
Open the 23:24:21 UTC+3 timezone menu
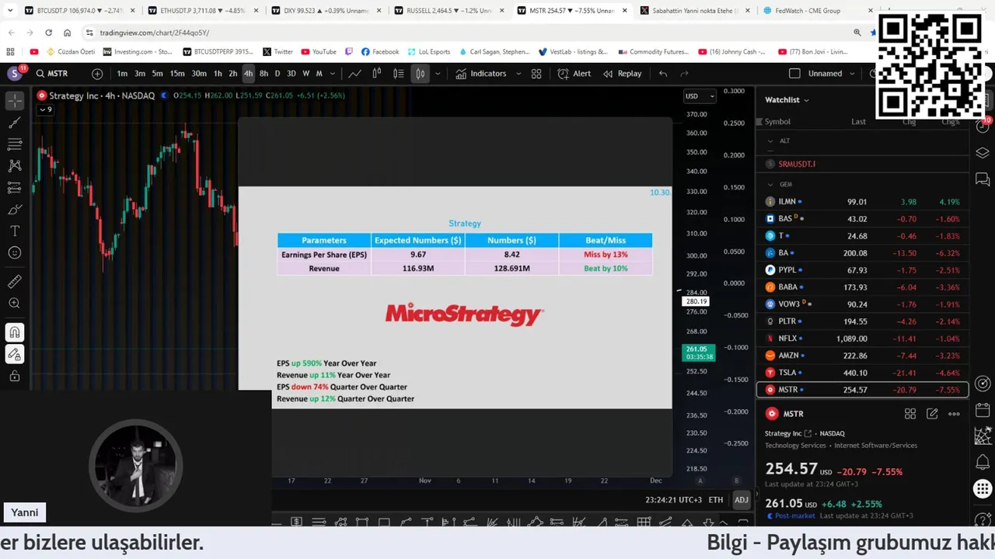point(673,500)
